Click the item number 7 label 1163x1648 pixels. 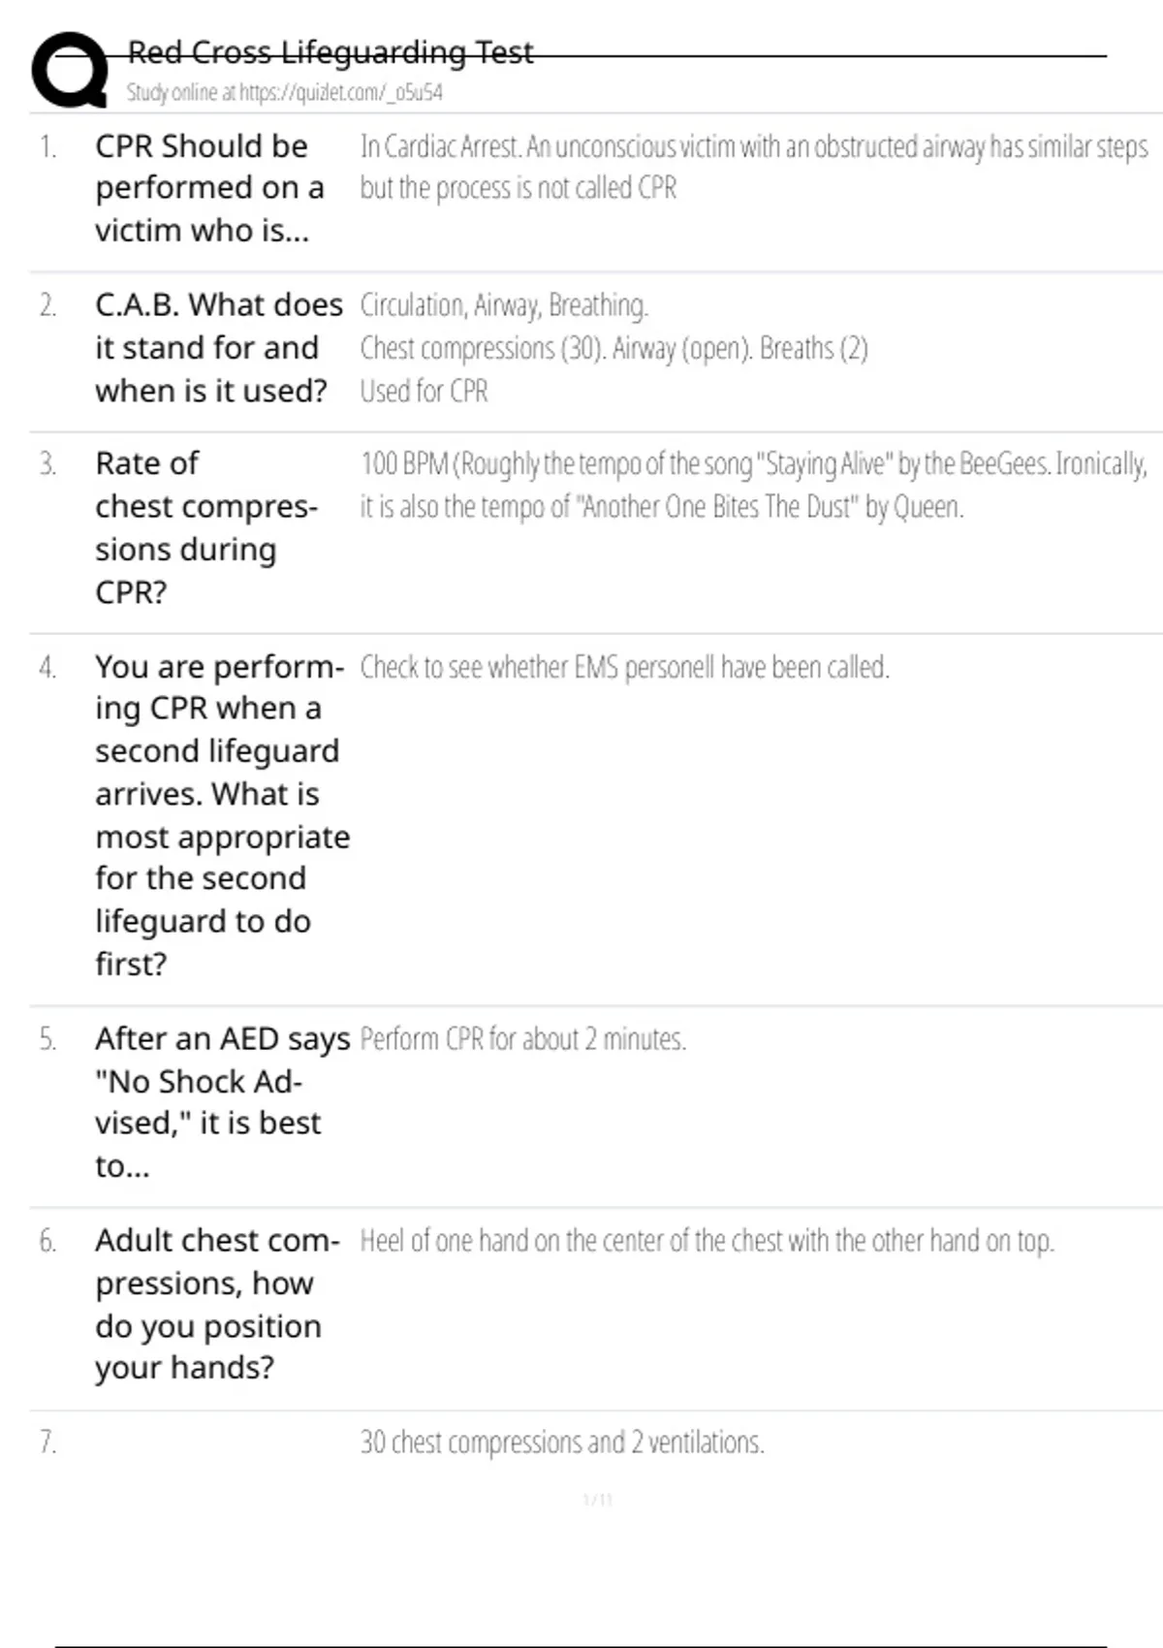point(47,1442)
